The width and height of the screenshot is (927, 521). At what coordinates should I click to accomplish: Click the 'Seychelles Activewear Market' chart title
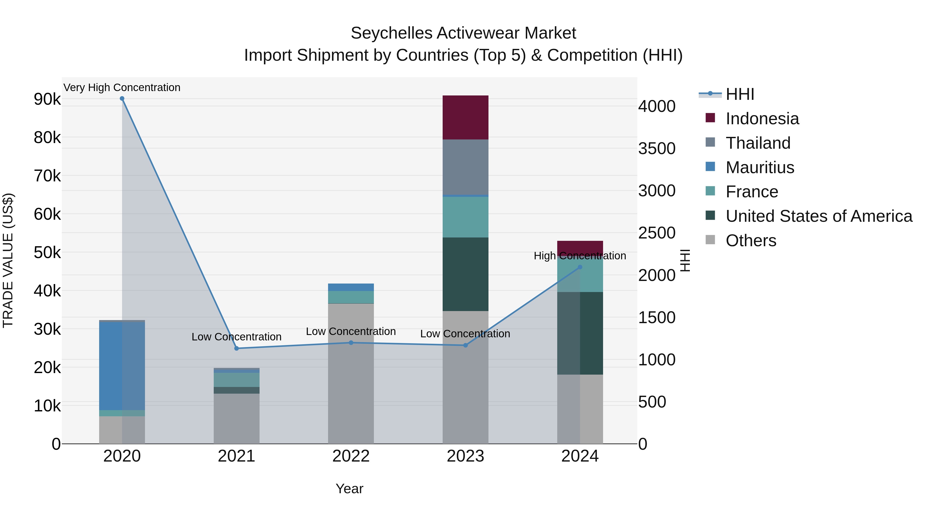pyautogui.click(x=463, y=33)
